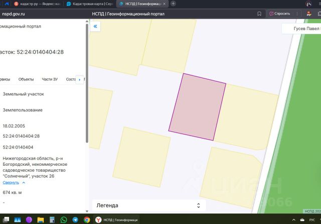Select the highlighted pink land parcel
This screenshot has height=224, width=321.
(197, 107)
